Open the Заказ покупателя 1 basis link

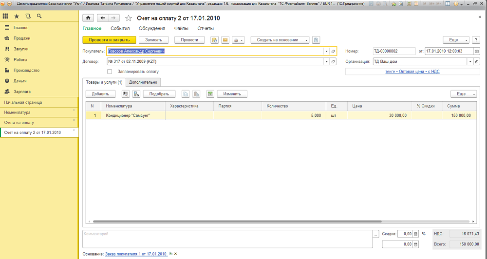(x=136, y=254)
